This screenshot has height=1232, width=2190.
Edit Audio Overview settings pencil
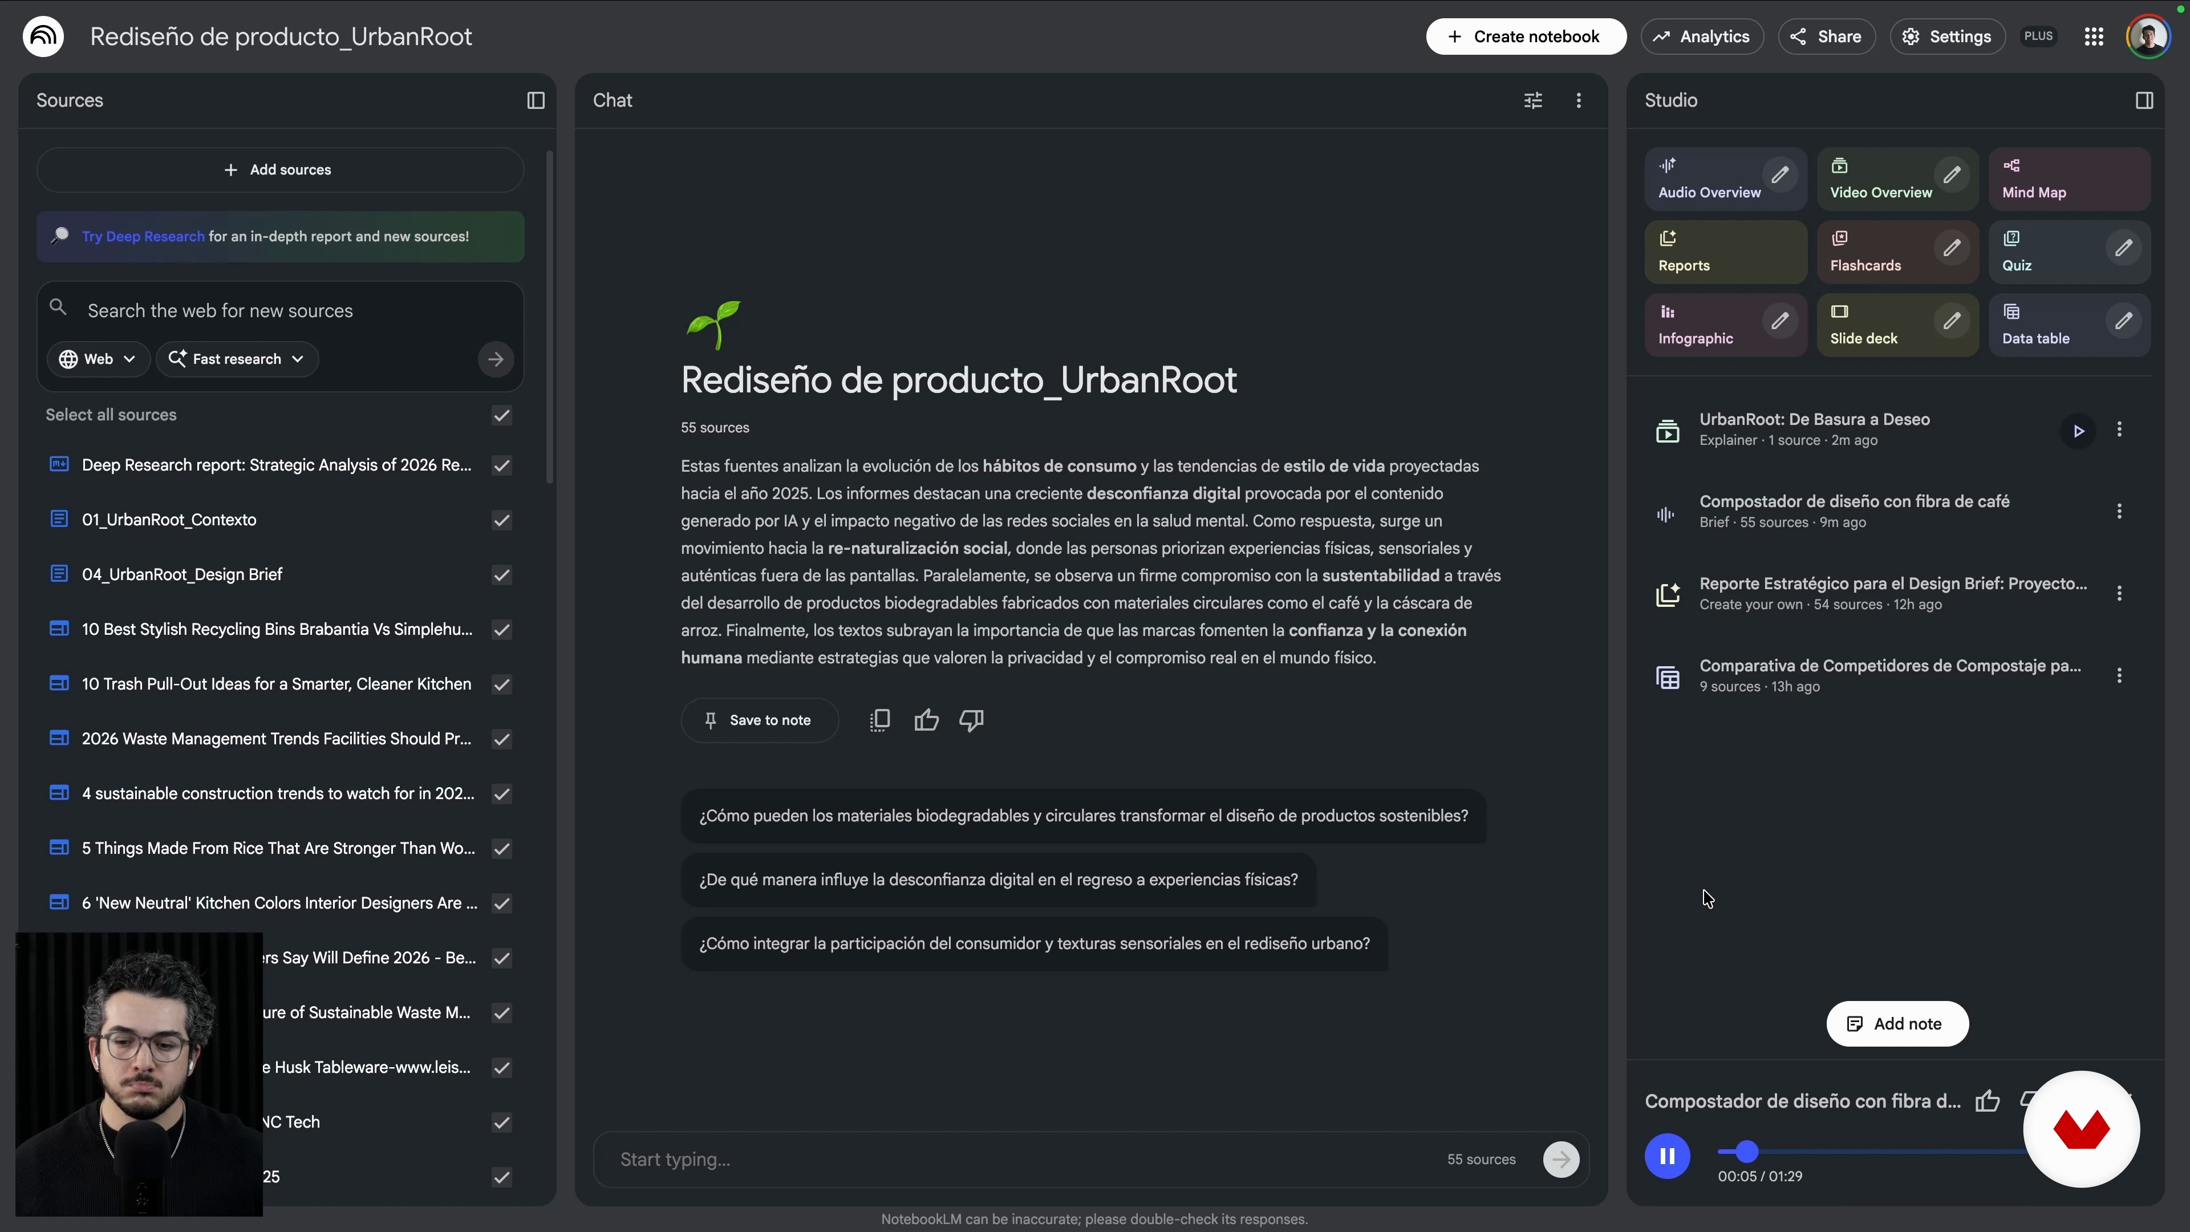click(1779, 175)
